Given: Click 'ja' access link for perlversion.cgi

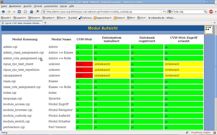Looking at the screenshot, I should 166,127.
